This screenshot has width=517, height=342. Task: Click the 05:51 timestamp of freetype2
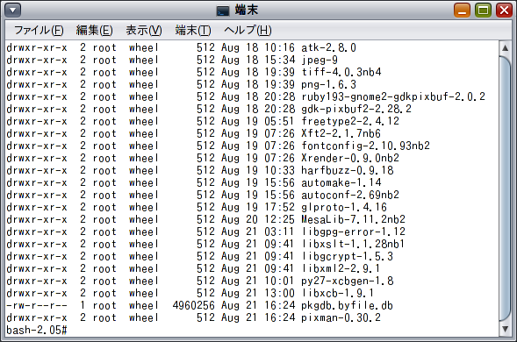pyautogui.click(x=280, y=121)
